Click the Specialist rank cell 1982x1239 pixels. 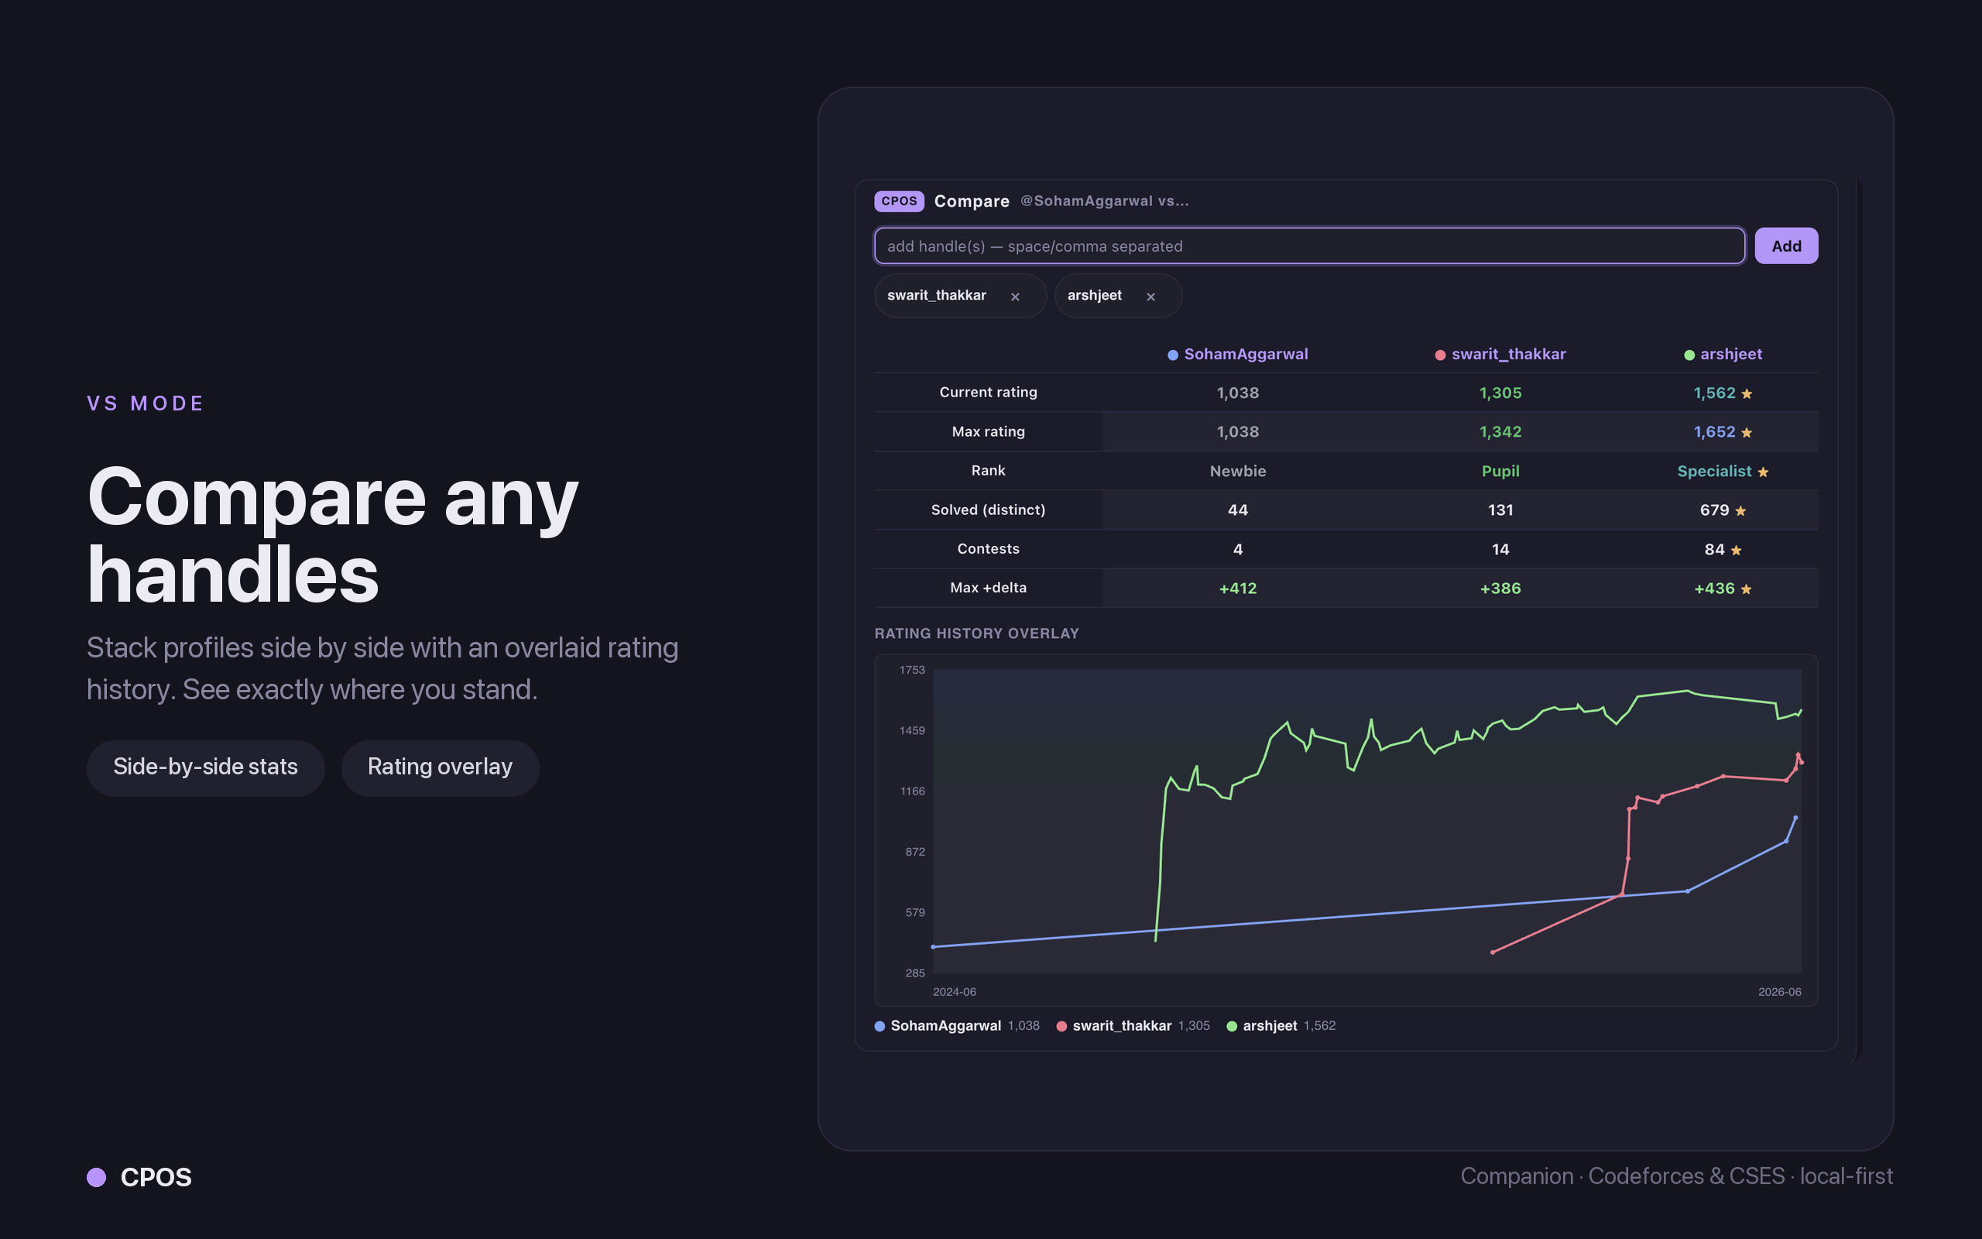[x=1714, y=471]
